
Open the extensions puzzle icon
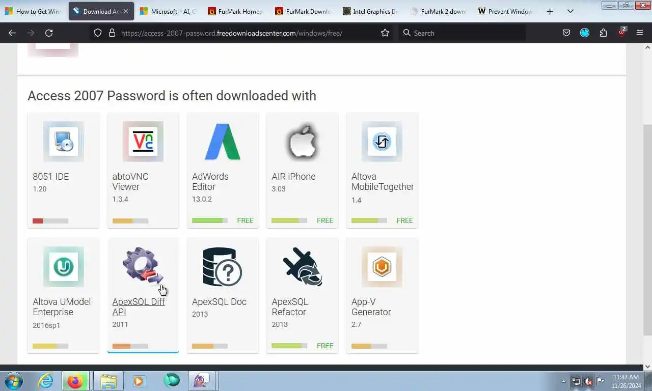click(603, 33)
